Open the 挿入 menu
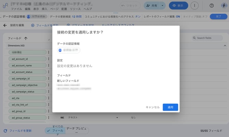Viewport: 229px width, 137px height. point(44,9)
